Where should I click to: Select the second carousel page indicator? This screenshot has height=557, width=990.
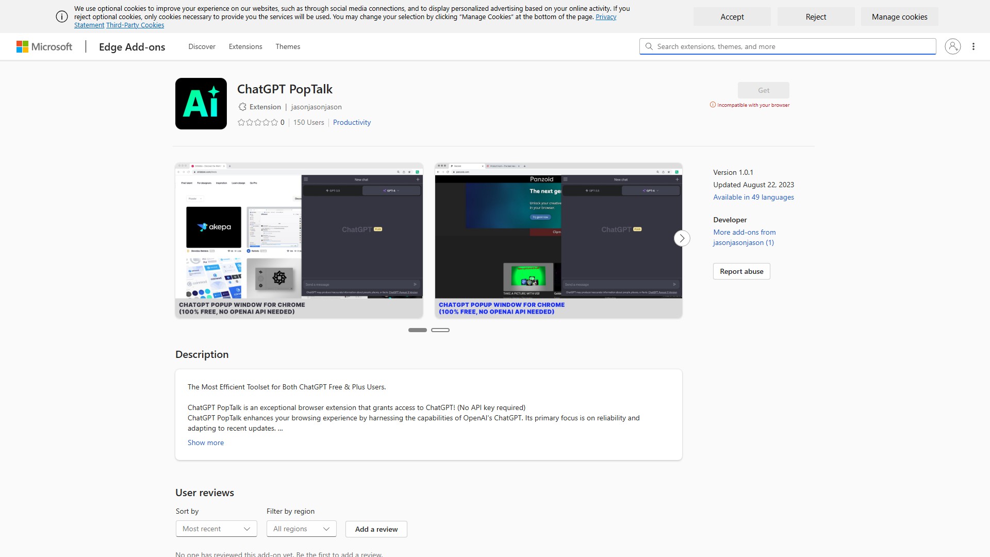coord(440,330)
